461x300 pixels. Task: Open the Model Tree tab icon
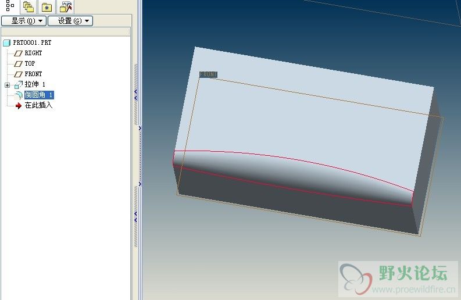tap(10, 5)
